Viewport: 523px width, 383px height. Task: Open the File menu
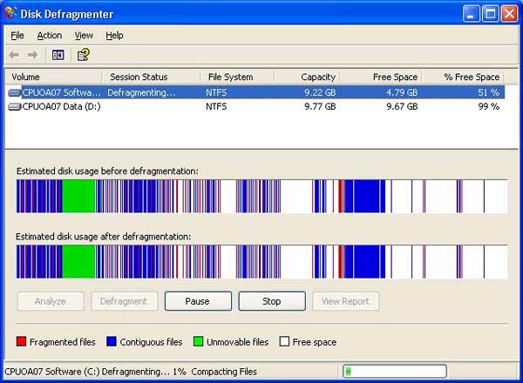[x=17, y=36]
